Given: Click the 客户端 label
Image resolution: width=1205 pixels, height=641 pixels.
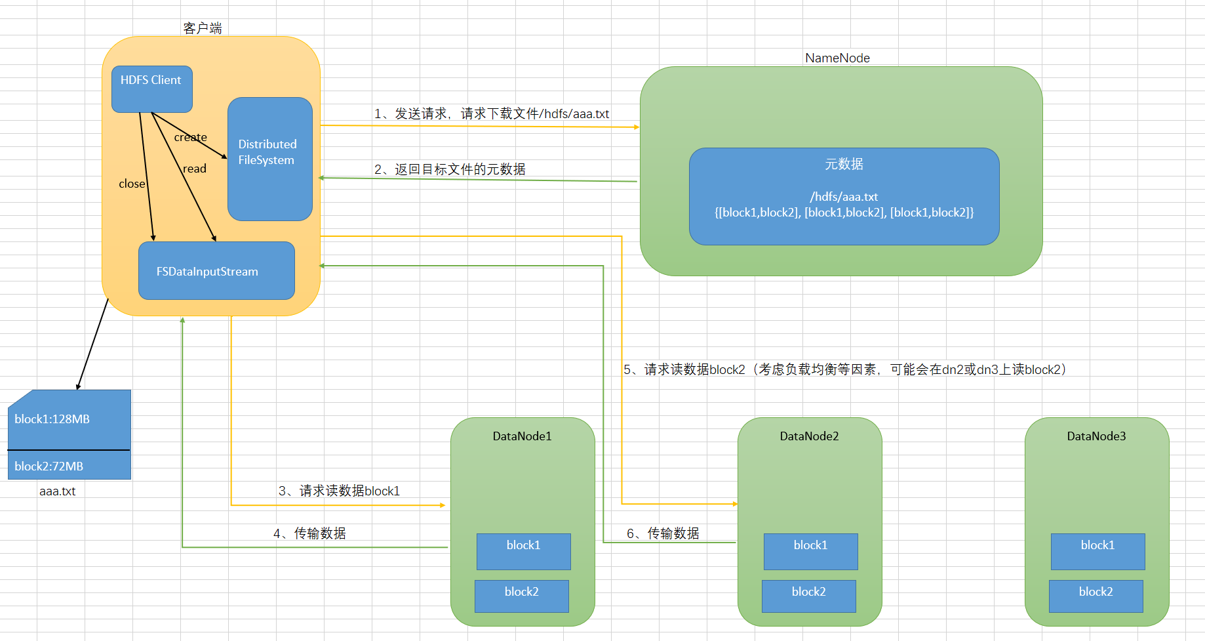Looking at the screenshot, I should (x=203, y=28).
